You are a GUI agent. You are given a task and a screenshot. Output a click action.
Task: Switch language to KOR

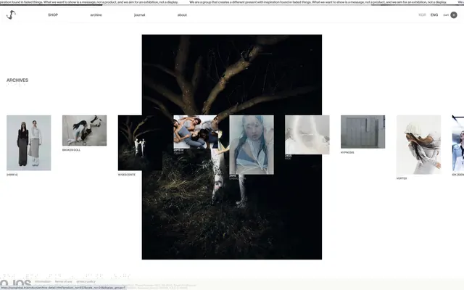[x=422, y=14]
